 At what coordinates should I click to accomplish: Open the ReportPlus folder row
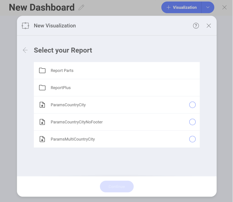pyautogui.click(x=116, y=87)
